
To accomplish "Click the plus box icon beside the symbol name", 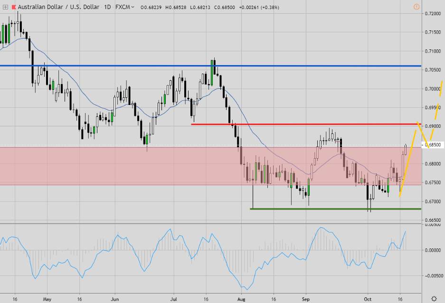I will [x=5, y=7].
